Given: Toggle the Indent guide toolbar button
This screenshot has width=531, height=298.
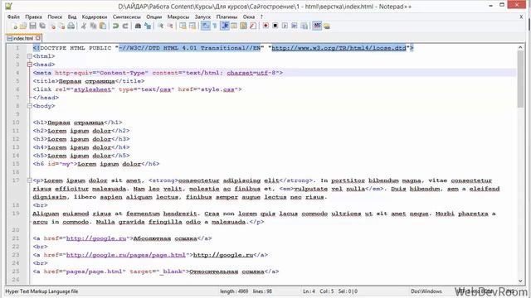Looking at the screenshot, I should [x=225, y=26].
